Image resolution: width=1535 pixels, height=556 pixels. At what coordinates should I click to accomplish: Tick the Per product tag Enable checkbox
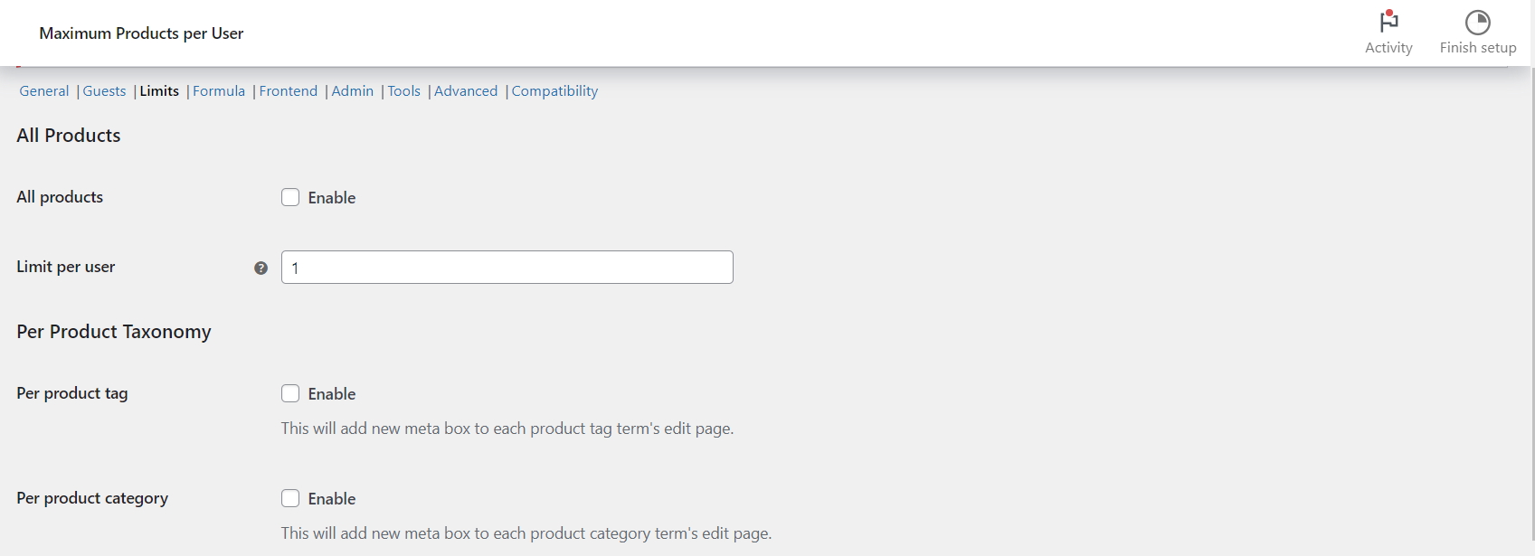click(x=289, y=393)
